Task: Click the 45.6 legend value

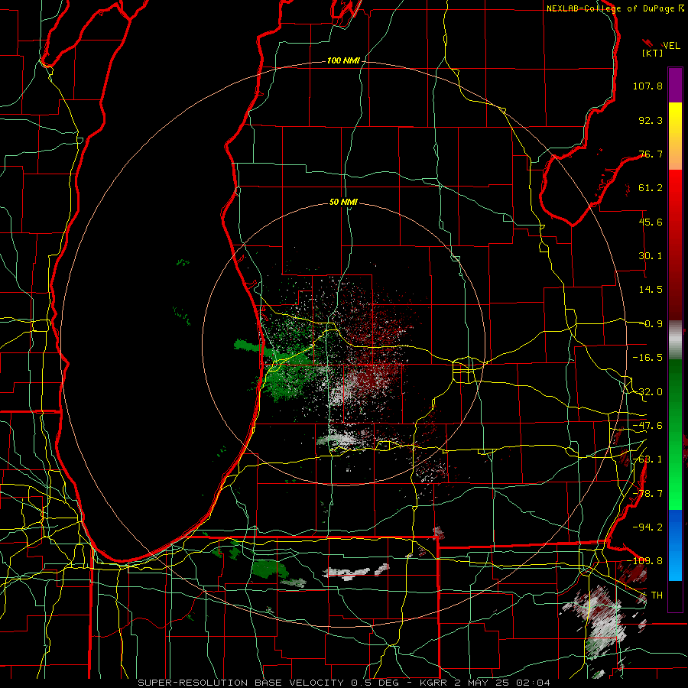Action: pos(651,222)
